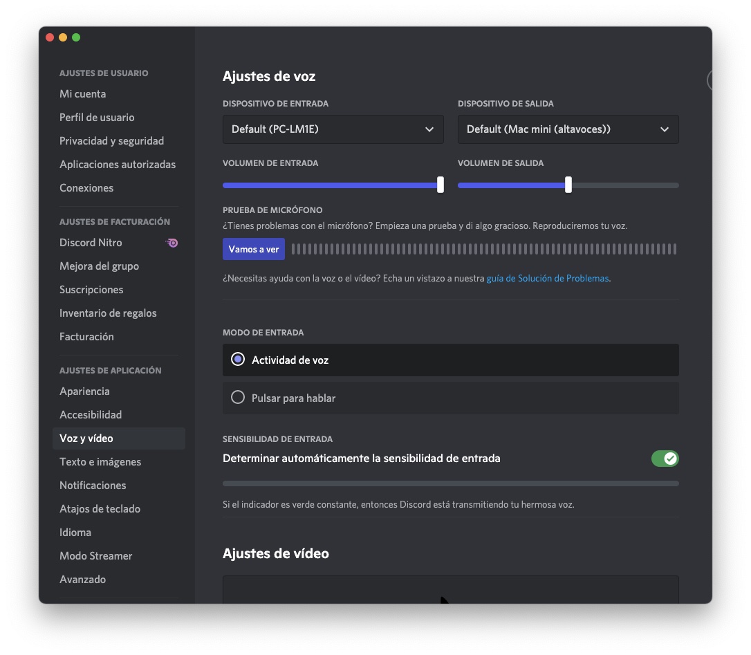Screen dimensions: 751x655
Task: Click the green checkmark on sensitivity switch
Action: pos(669,459)
